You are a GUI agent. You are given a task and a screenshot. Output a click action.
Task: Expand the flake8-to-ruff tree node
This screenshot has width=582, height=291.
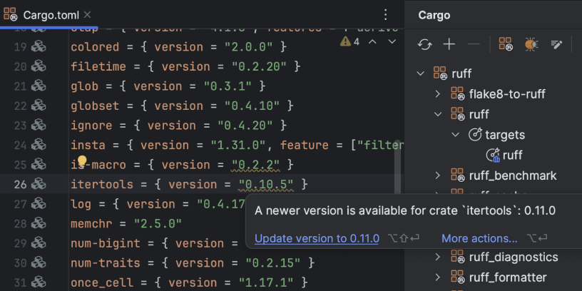click(x=439, y=93)
